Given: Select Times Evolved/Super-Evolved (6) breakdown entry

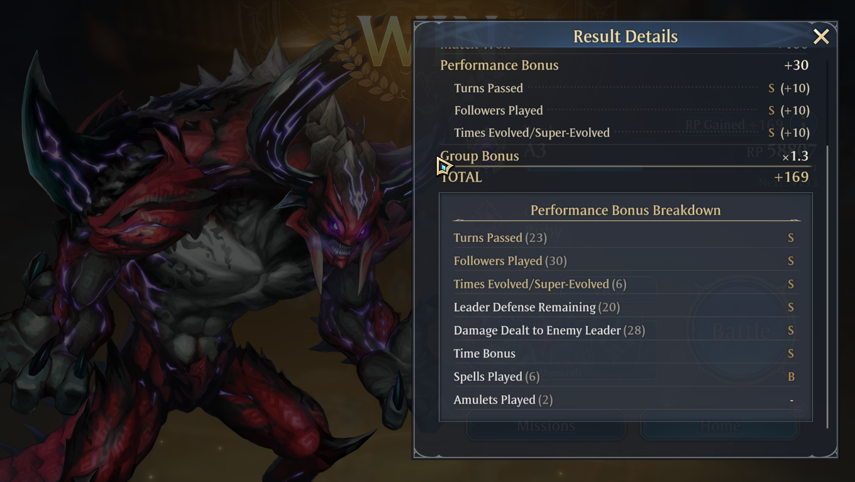Looking at the screenshot, I should coord(624,284).
